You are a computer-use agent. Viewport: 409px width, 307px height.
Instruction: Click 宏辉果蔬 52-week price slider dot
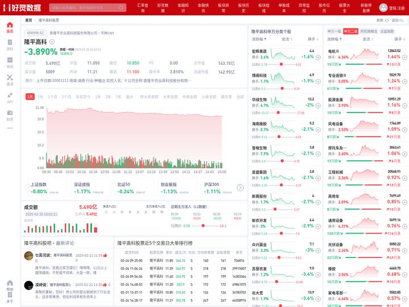pyautogui.click(x=281, y=64)
